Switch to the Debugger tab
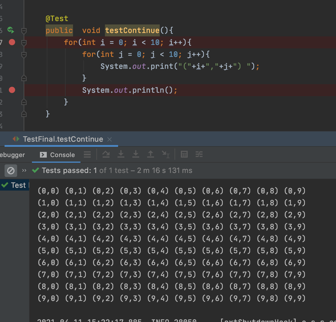The image size is (336, 322). 13,155
